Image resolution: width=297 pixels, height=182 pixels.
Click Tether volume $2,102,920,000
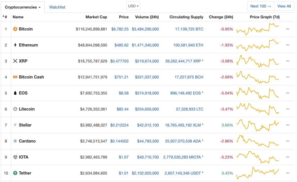pos(145,173)
